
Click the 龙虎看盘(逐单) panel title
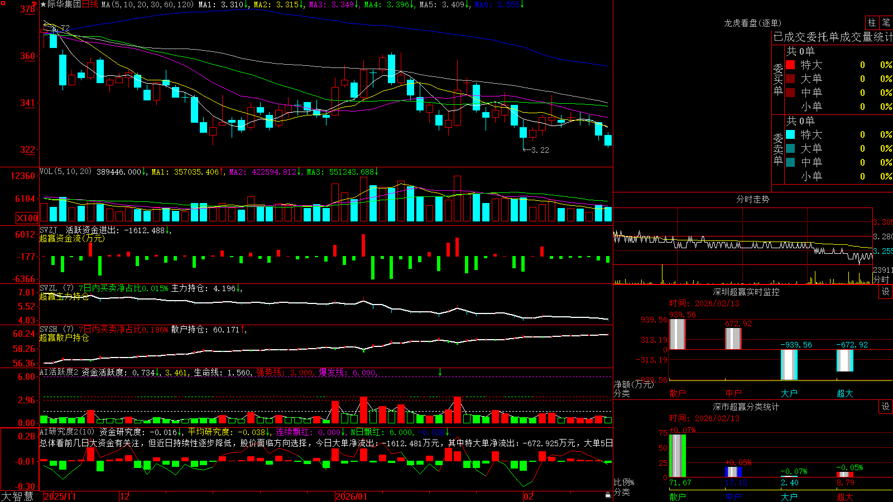pos(753,23)
